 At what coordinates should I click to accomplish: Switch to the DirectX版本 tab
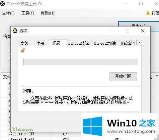79,43
